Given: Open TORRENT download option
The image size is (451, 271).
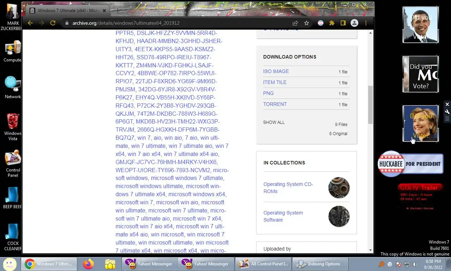Looking at the screenshot, I should pyautogui.click(x=275, y=104).
